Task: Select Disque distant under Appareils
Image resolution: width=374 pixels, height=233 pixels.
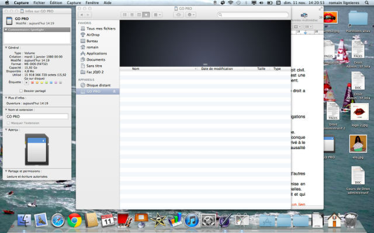Action: 98,85
